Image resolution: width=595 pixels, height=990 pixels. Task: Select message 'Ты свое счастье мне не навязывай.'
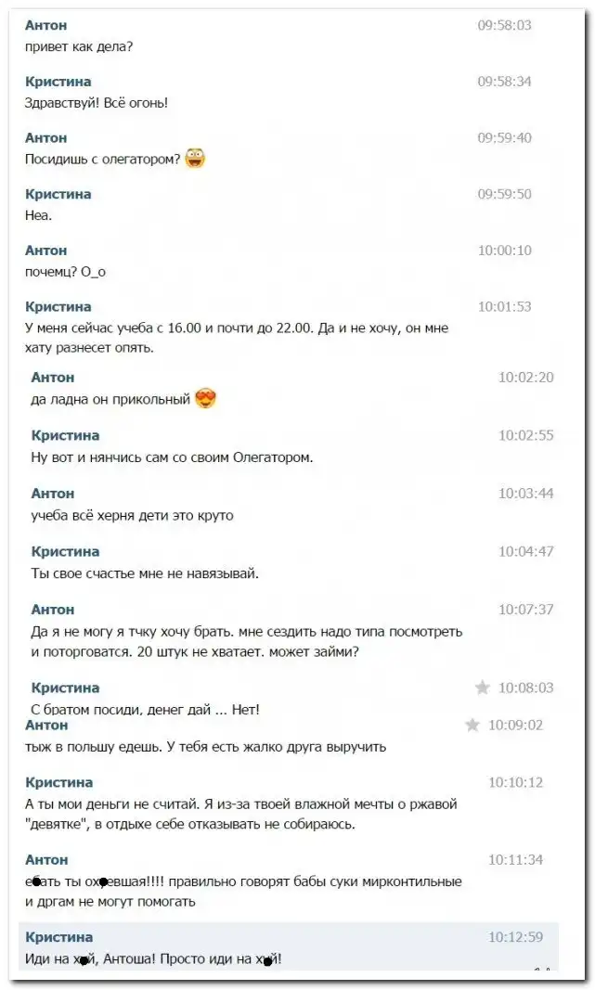pos(145,574)
